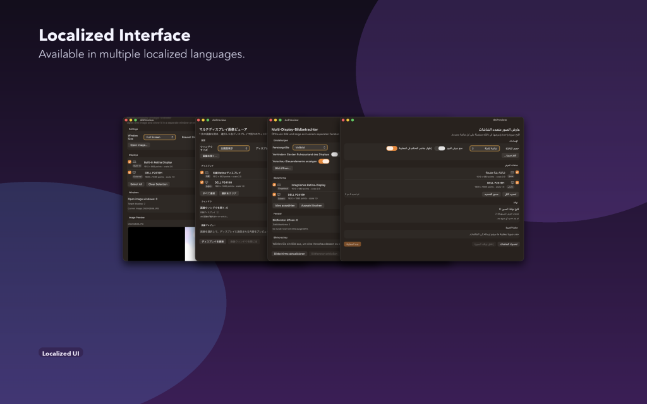
Task: Click the monitor icon beside DELL P2419H in English window
Action: pyautogui.click(x=134, y=172)
